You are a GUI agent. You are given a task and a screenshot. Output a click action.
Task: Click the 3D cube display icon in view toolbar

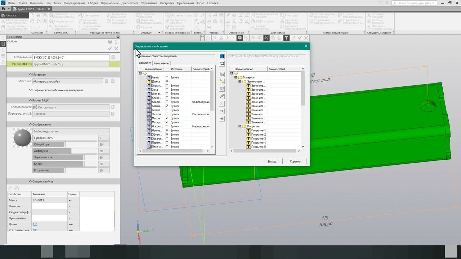click(240, 38)
